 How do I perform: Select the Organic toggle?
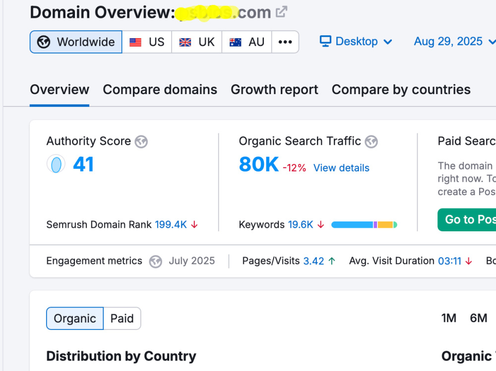[75, 318]
